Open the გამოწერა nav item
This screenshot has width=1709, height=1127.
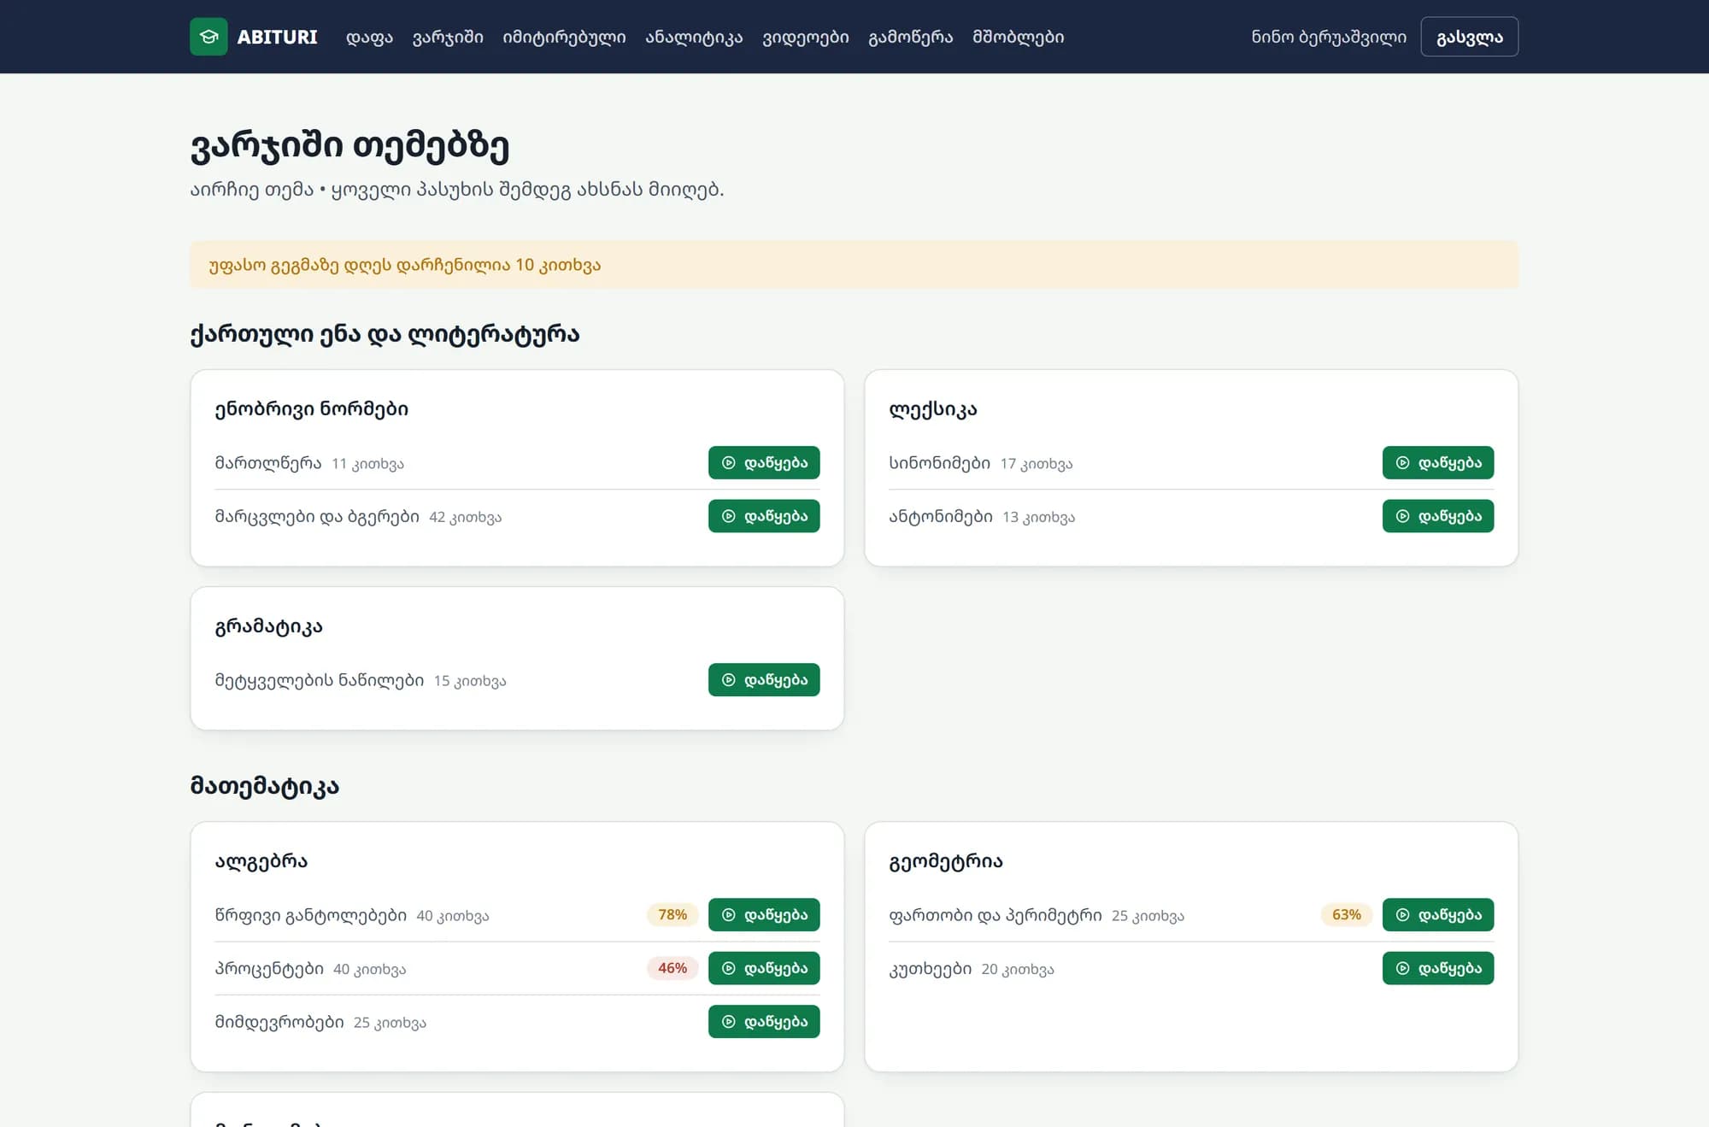point(911,37)
